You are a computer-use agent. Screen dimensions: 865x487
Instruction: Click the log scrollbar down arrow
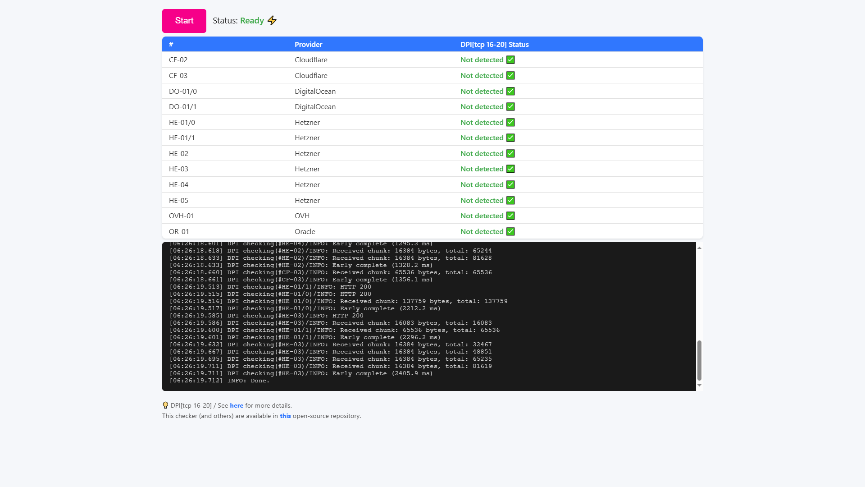coord(699,386)
